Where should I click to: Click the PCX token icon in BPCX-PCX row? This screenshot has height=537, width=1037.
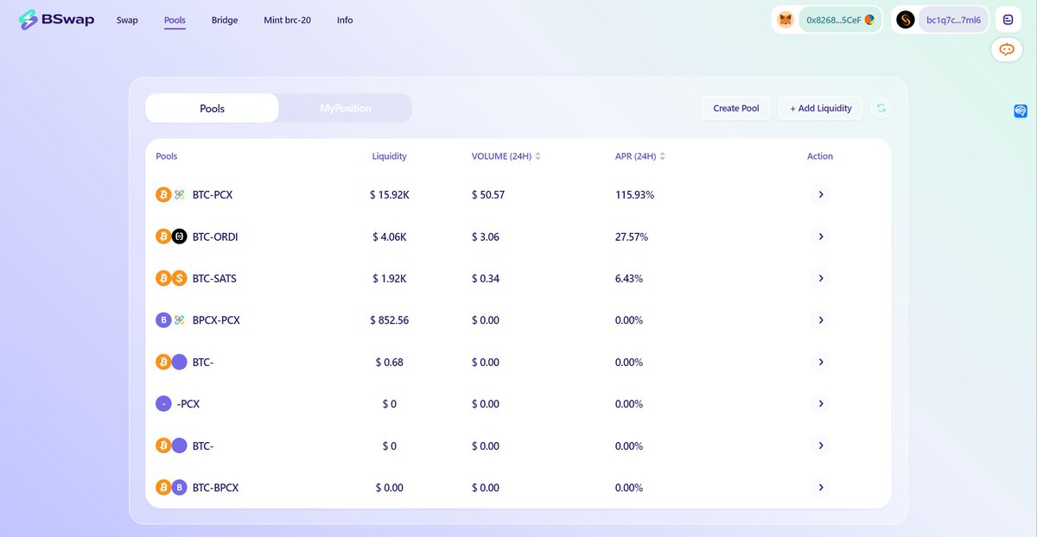[x=180, y=320]
